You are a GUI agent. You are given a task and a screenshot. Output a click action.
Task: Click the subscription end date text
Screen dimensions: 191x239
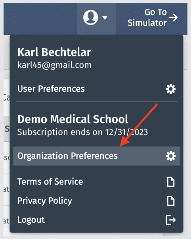point(82,132)
